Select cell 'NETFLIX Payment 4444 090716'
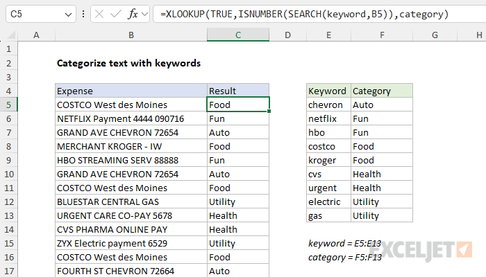Viewport: 486px width, 277px height. (x=131, y=118)
